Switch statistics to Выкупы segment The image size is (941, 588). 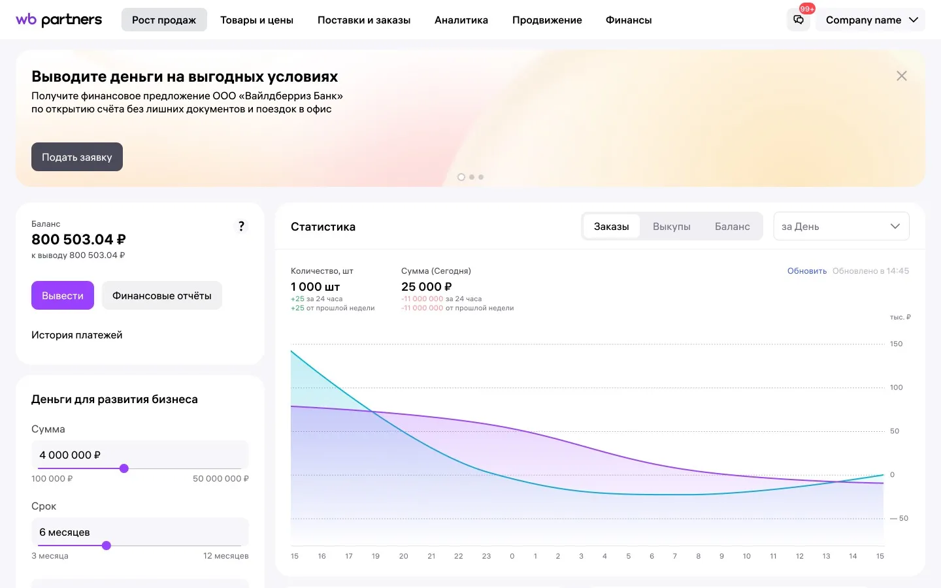point(671,227)
